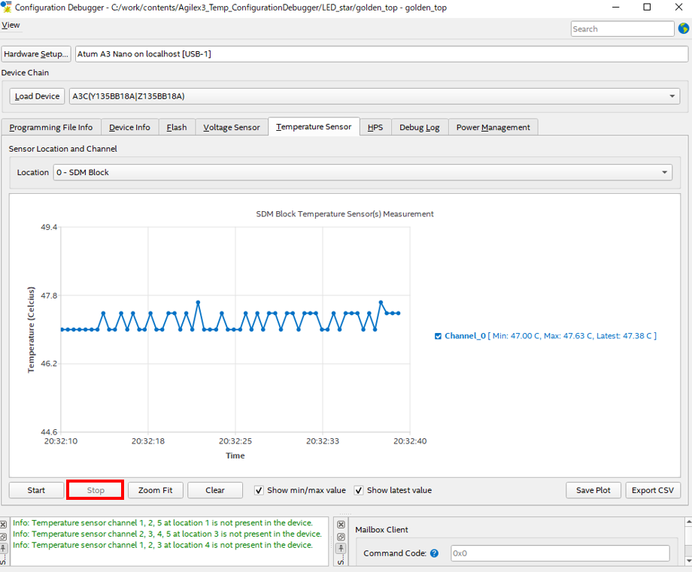Viewport: 692px width, 572px height.
Task: Open the View menu
Action: (x=11, y=25)
